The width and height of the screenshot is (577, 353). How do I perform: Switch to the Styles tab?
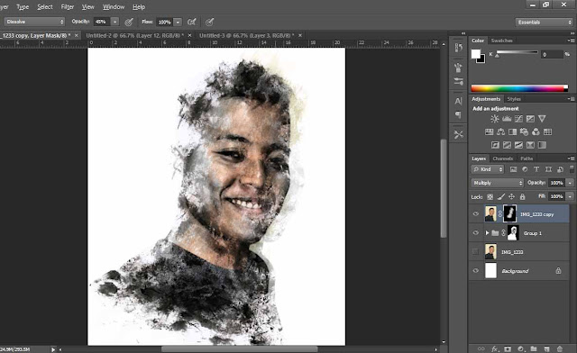[514, 99]
